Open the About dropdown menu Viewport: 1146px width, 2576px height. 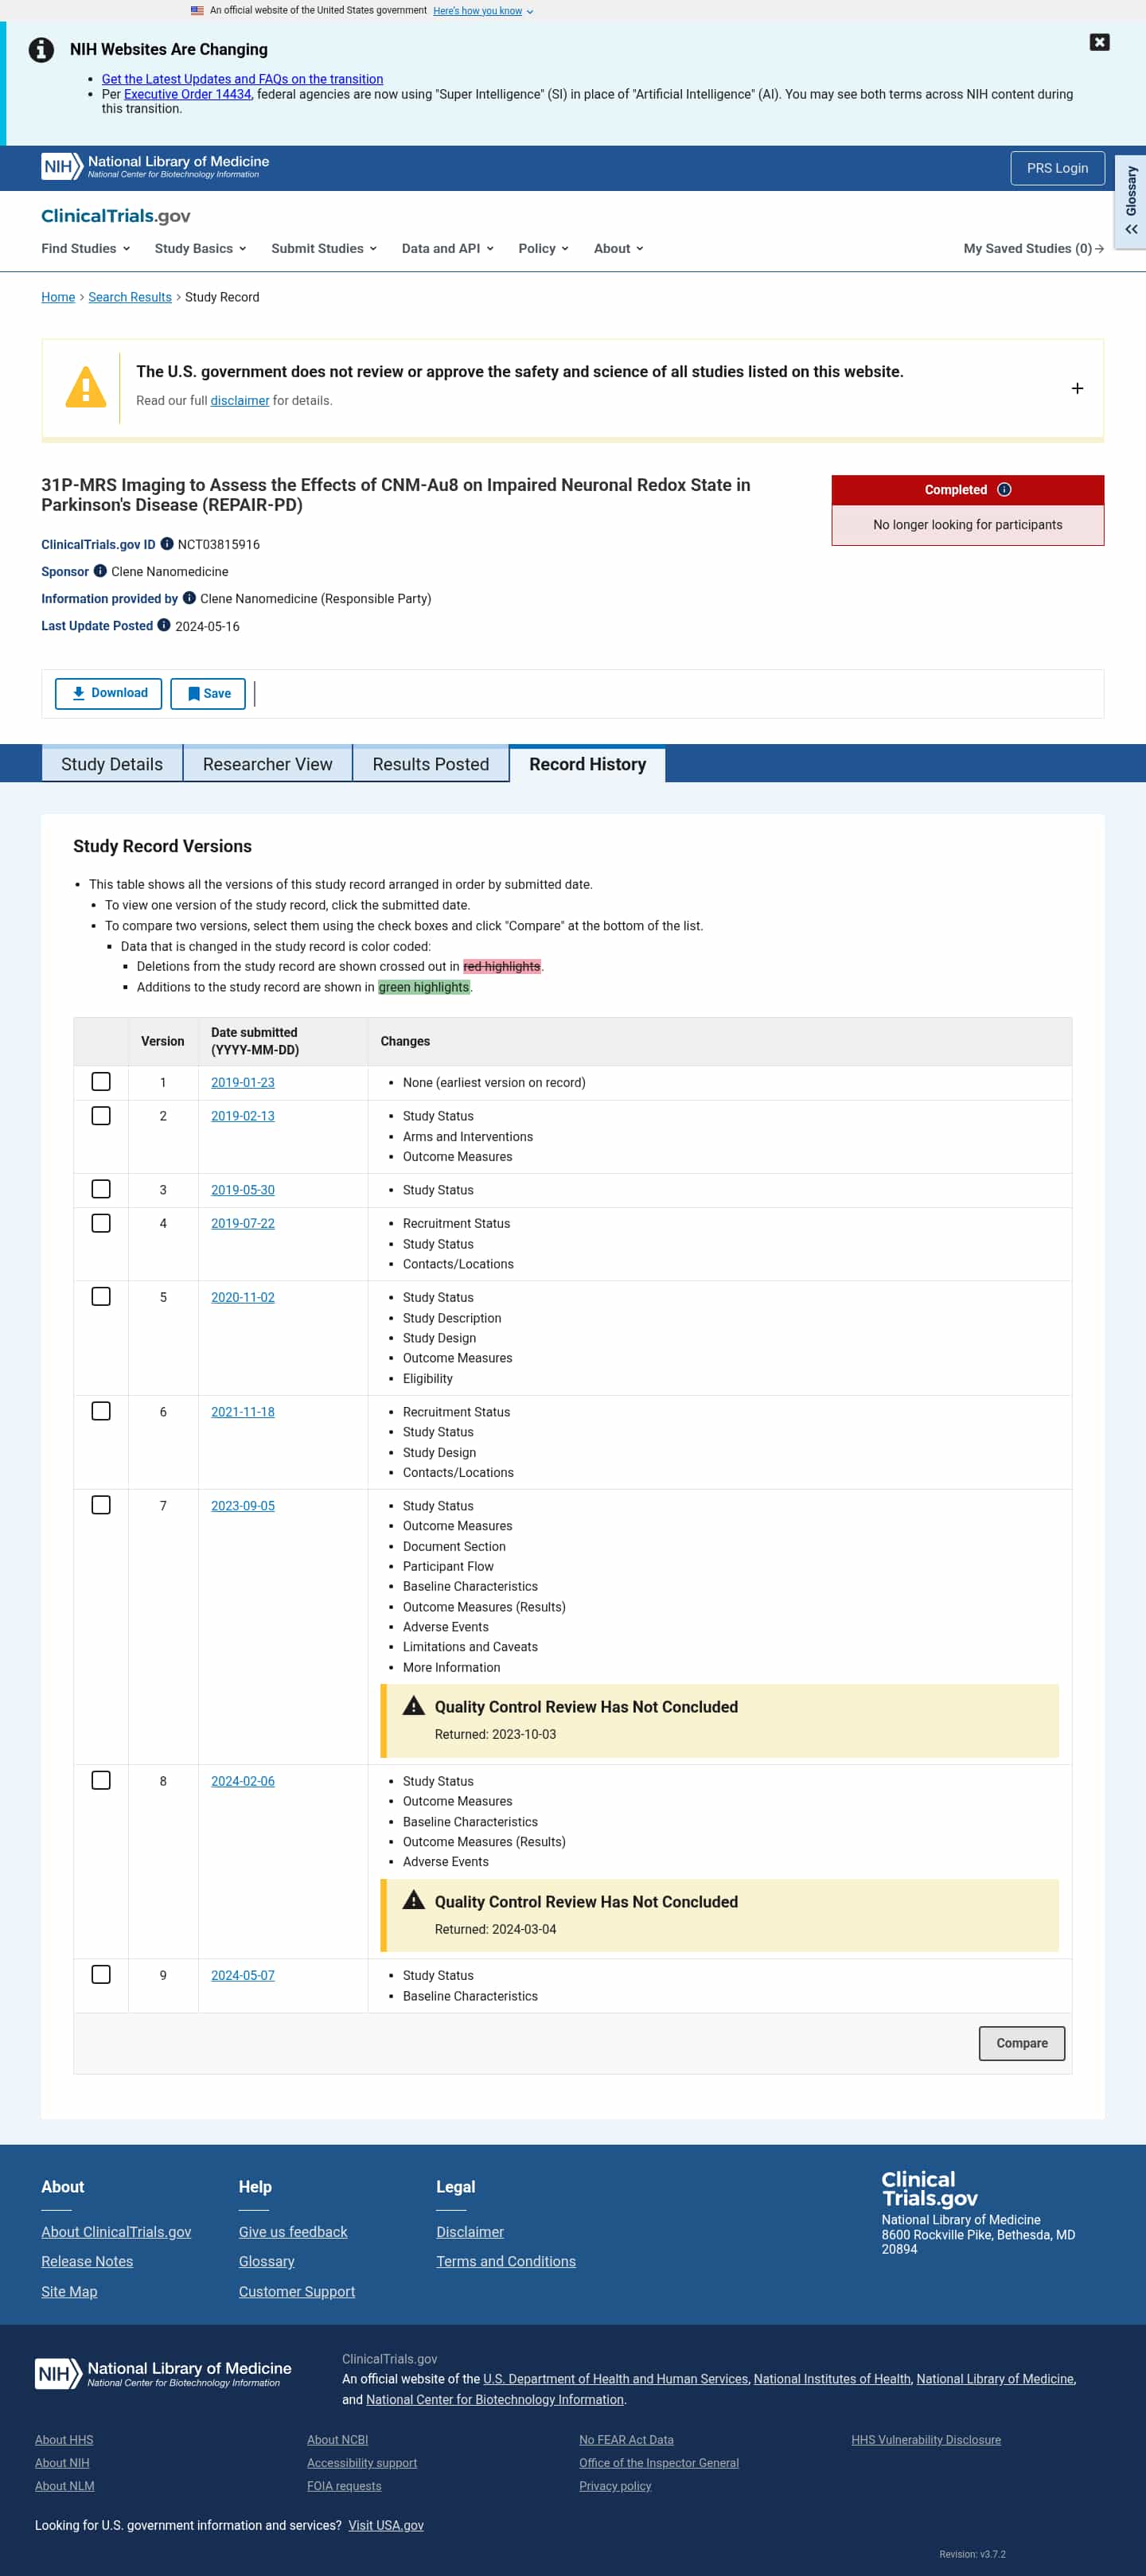tap(618, 248)
